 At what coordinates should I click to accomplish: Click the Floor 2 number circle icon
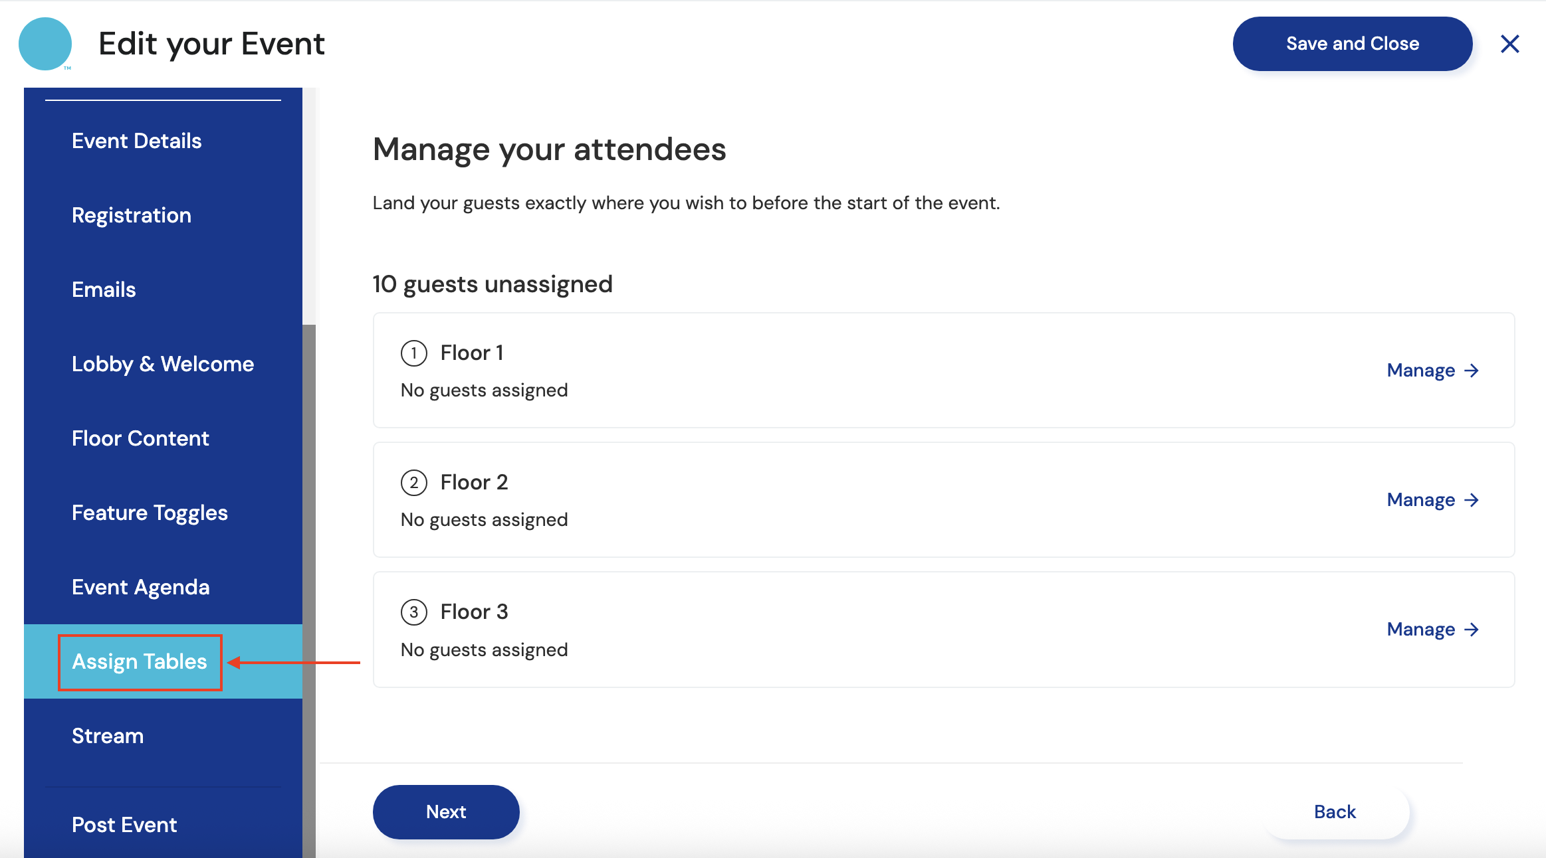coord(413,483)
